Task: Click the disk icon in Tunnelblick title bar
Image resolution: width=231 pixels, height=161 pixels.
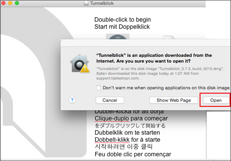Action: pyautogui.click(x=86, y=3)
